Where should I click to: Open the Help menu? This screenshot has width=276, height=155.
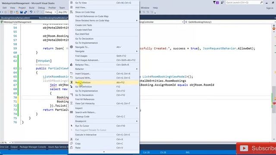(155, 8)
